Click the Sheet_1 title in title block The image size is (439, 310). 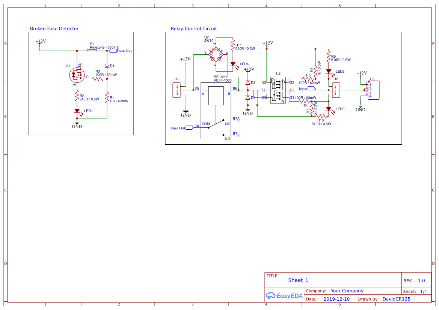tap(298, 280)
